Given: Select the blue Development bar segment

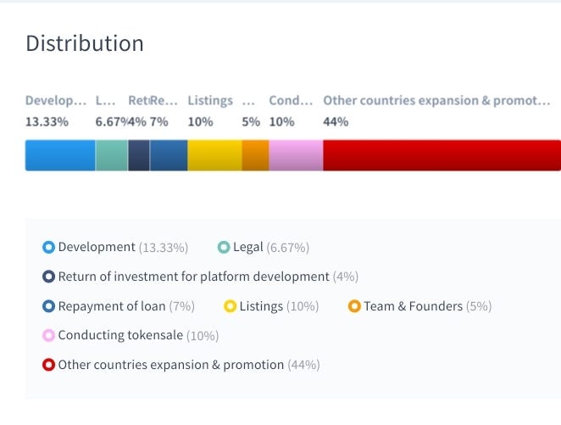Looking at the screenshot, I should pos(59,155).
